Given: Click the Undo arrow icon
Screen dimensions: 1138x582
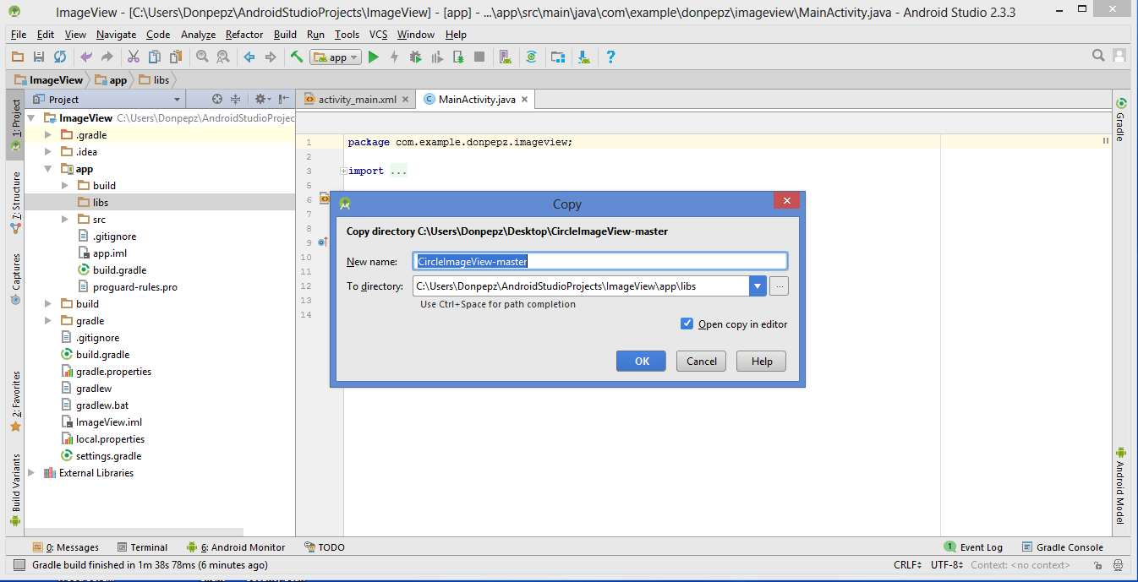Looking at the screenshot, I should point(86,57).
